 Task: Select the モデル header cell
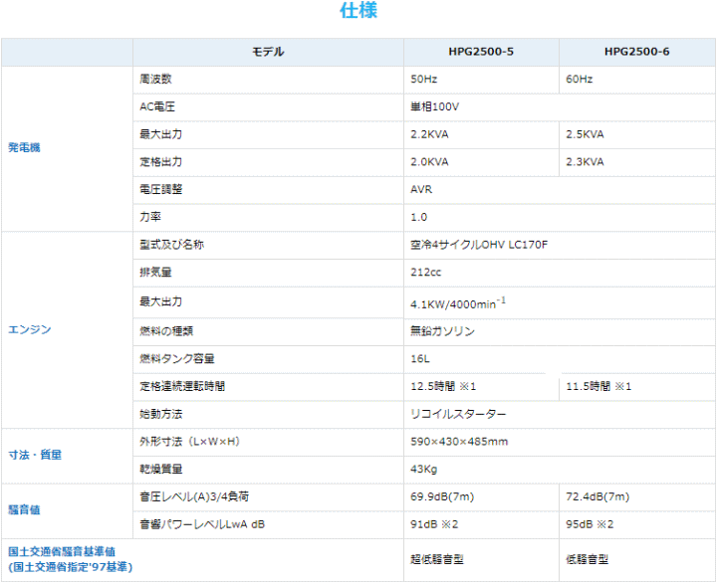tap(268, 52)
